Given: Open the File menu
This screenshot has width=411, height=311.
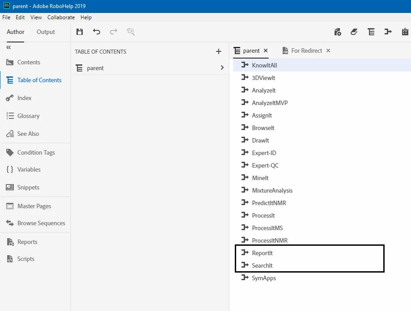Looking at the screenshot, I should coord(6,17).
